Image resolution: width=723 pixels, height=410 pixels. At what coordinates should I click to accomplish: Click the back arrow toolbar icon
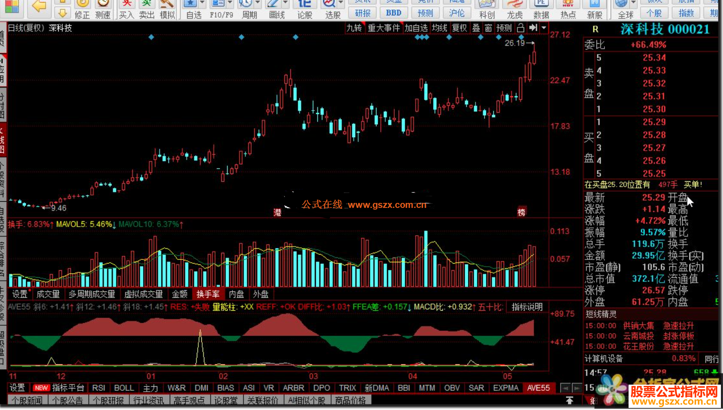(39, 6)
